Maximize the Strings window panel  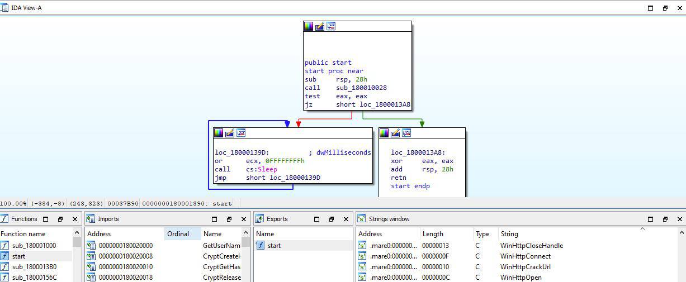[650, 219]
